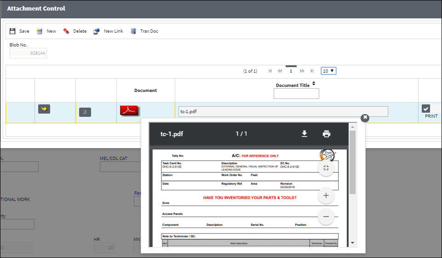Click the yellow arrow select icon in row
442x258 pixels.
[x=44, y=109]
